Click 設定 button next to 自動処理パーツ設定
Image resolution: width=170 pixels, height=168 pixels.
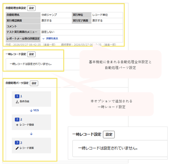click(x=34, y=83)
